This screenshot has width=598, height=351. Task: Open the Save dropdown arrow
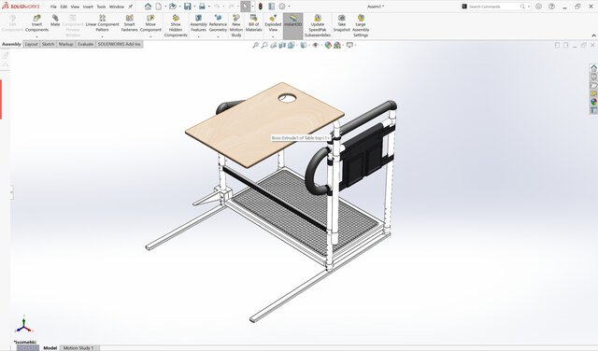click(x=194, y=7)
